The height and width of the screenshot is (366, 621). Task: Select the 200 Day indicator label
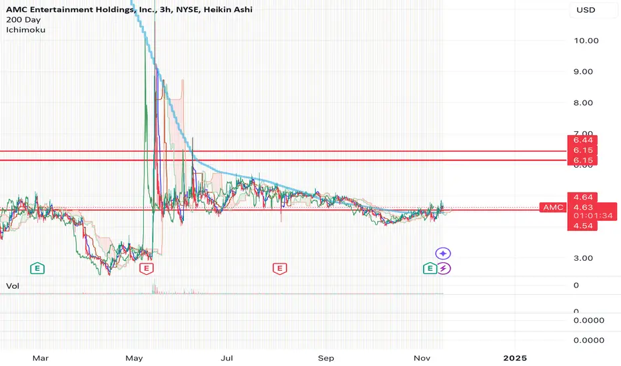pyautogui.click(x=23, y=20)
